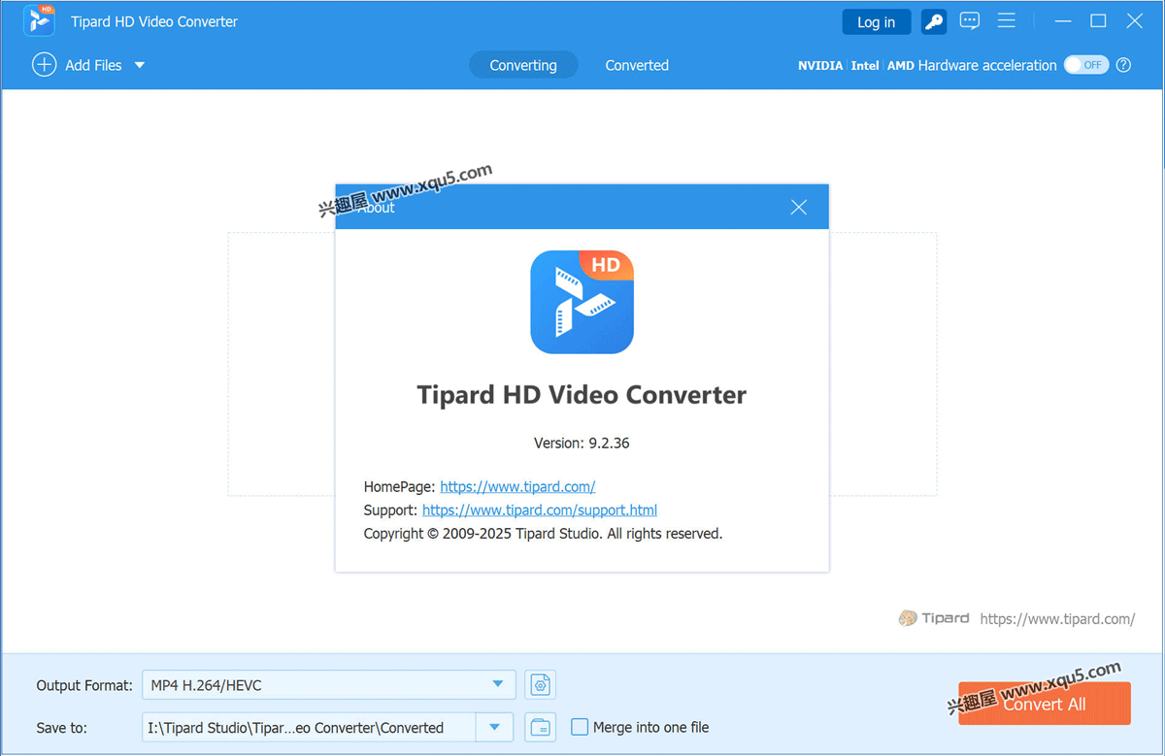Minimize the application window
The height and width of the screenshot is (756, 1165).
point(1063,21)
